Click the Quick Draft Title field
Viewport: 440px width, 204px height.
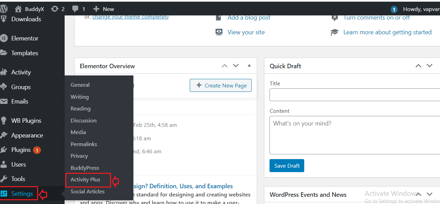(x=354, y=95)
